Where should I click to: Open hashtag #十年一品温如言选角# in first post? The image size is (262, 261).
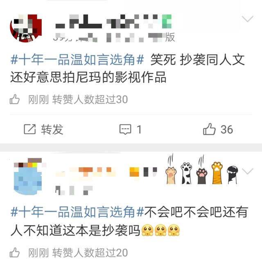(x=77, y=60)
